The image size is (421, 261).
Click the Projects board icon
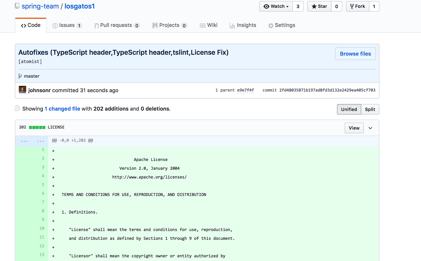coord(155,26)
